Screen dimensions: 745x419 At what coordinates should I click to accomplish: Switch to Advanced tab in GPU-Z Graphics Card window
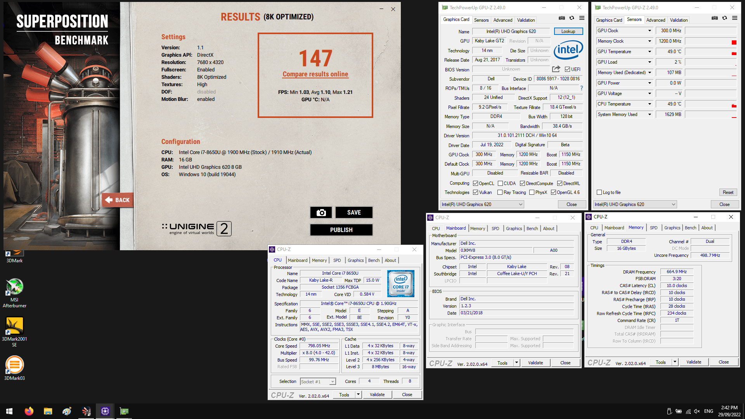502,20
